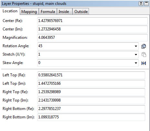Image resolution: width=150 pixels, height=131 pixels.
Task: Switch to the Mapping tab
Action: click(x=29, y=12)
